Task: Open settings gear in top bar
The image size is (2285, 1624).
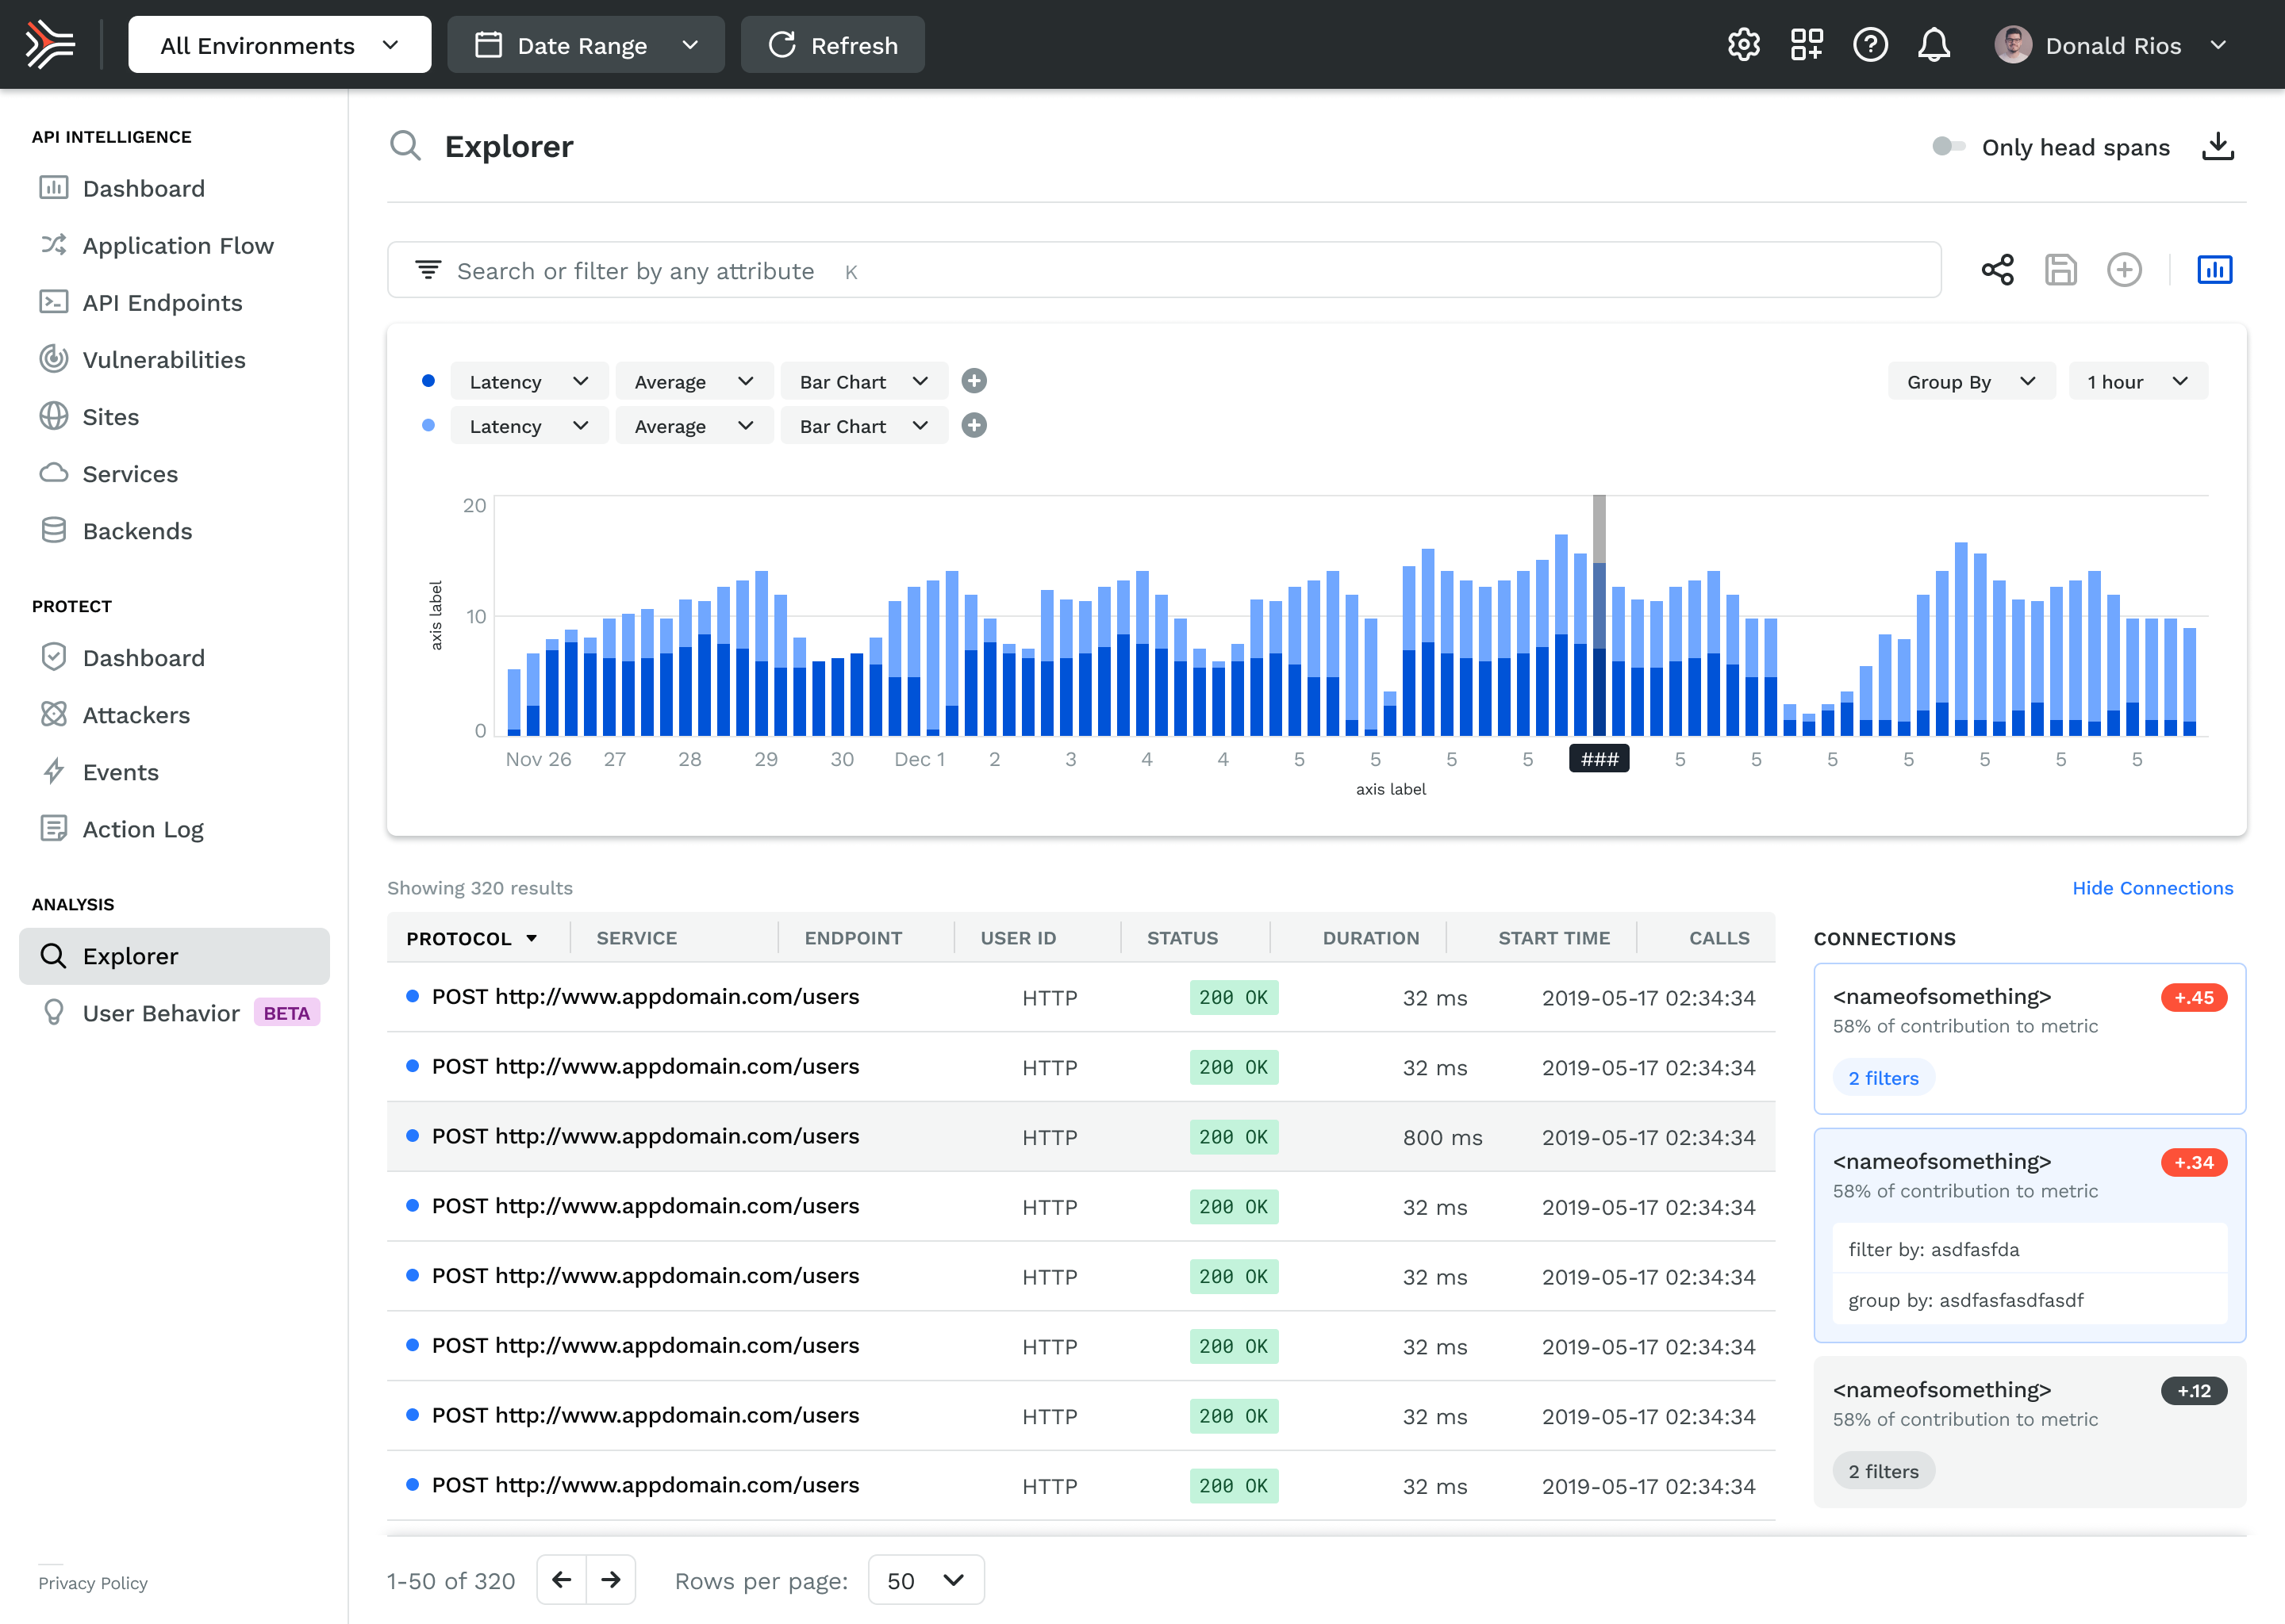Action: (x=1743, y=45)
